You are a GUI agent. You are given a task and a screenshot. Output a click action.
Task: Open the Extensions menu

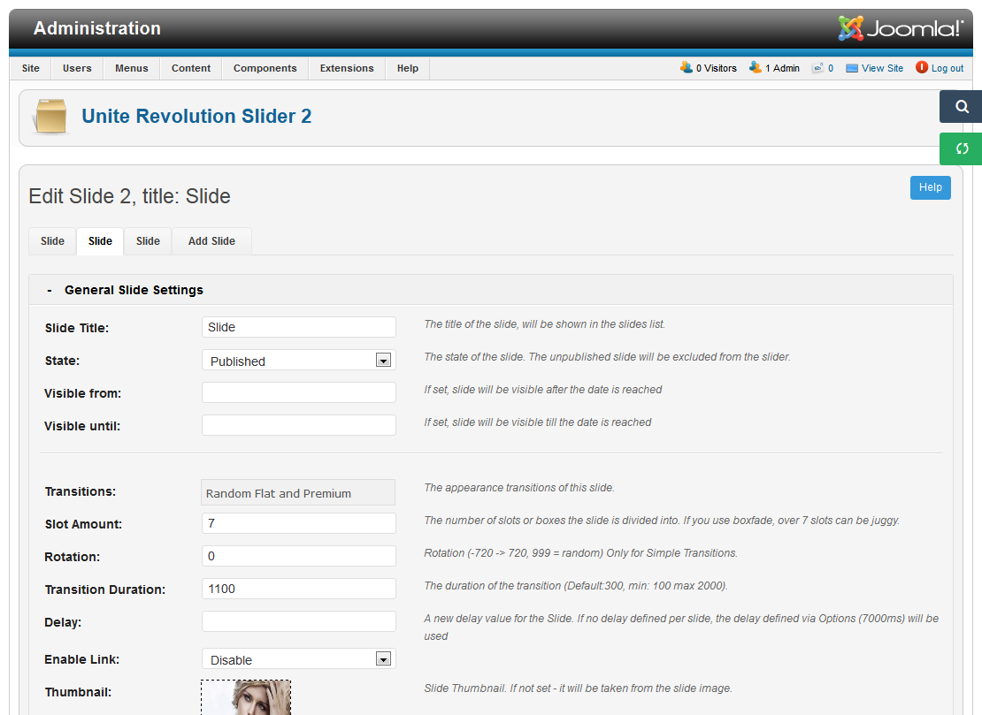coord(347,68)
